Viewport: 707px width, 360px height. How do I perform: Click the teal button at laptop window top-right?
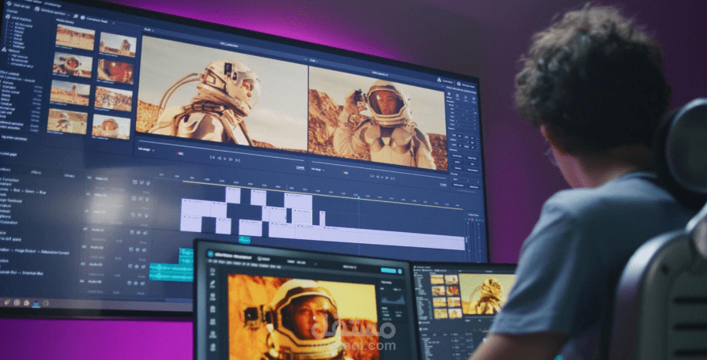pyautogui.click(x=389, y=270)
